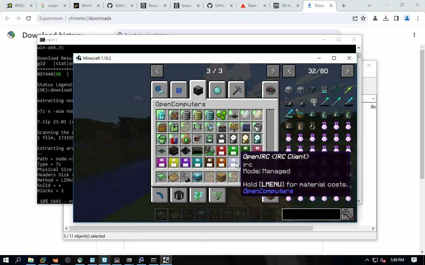Select the green manual book in hotbar

pos(161,177)
